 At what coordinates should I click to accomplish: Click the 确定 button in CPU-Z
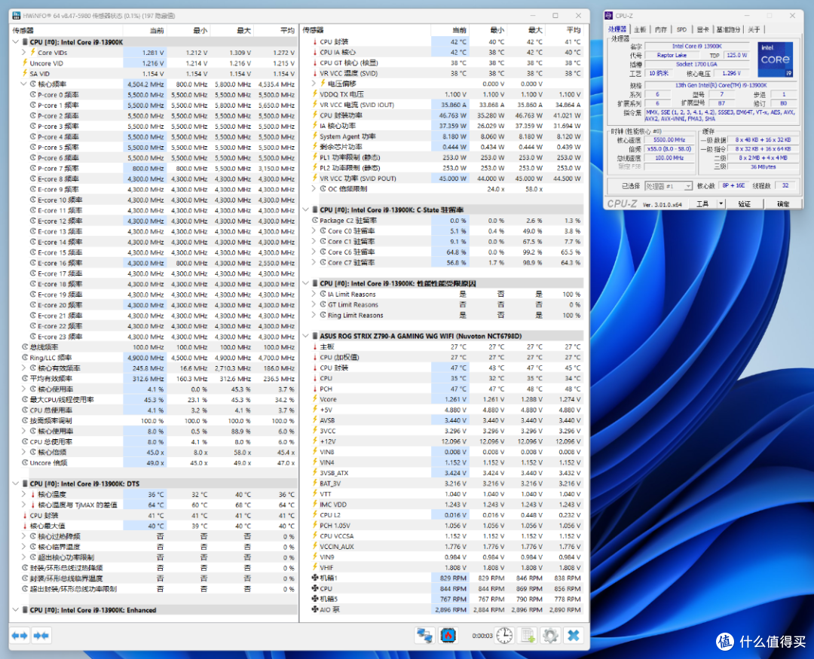[x=783, y=204]
